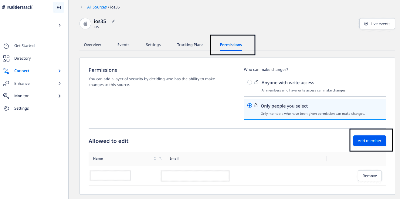This screenshot has height=199, width=400.
Task: Expand the Enhance menu chevron
Action: pyautogui.click(x=59, y=83)
